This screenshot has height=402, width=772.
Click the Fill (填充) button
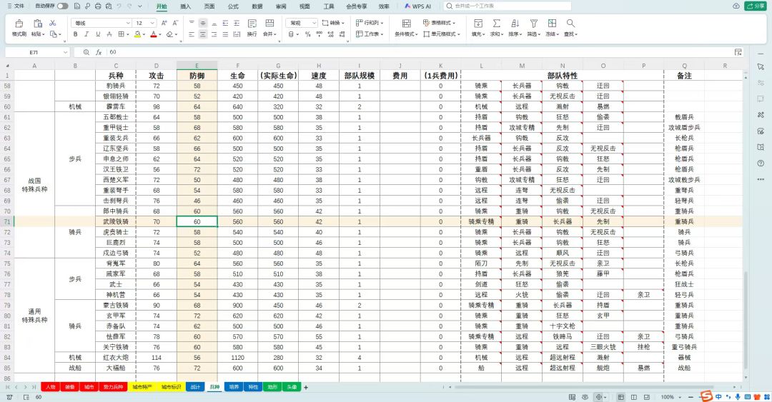[477, 28]
